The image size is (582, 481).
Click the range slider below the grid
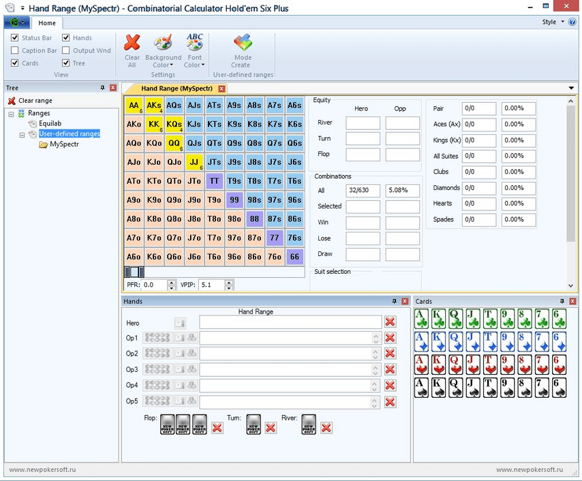click(215, 272)
